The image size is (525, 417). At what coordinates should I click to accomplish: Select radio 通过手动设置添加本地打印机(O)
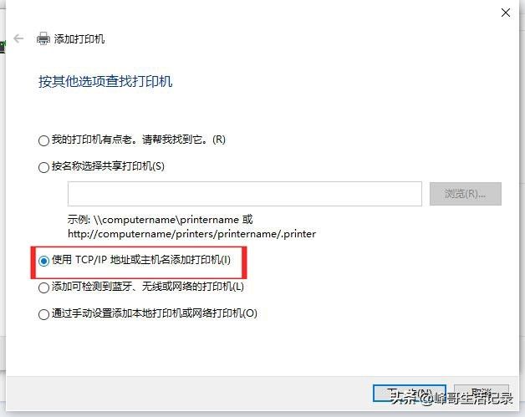pyautogui.click(x=43, y=314)
